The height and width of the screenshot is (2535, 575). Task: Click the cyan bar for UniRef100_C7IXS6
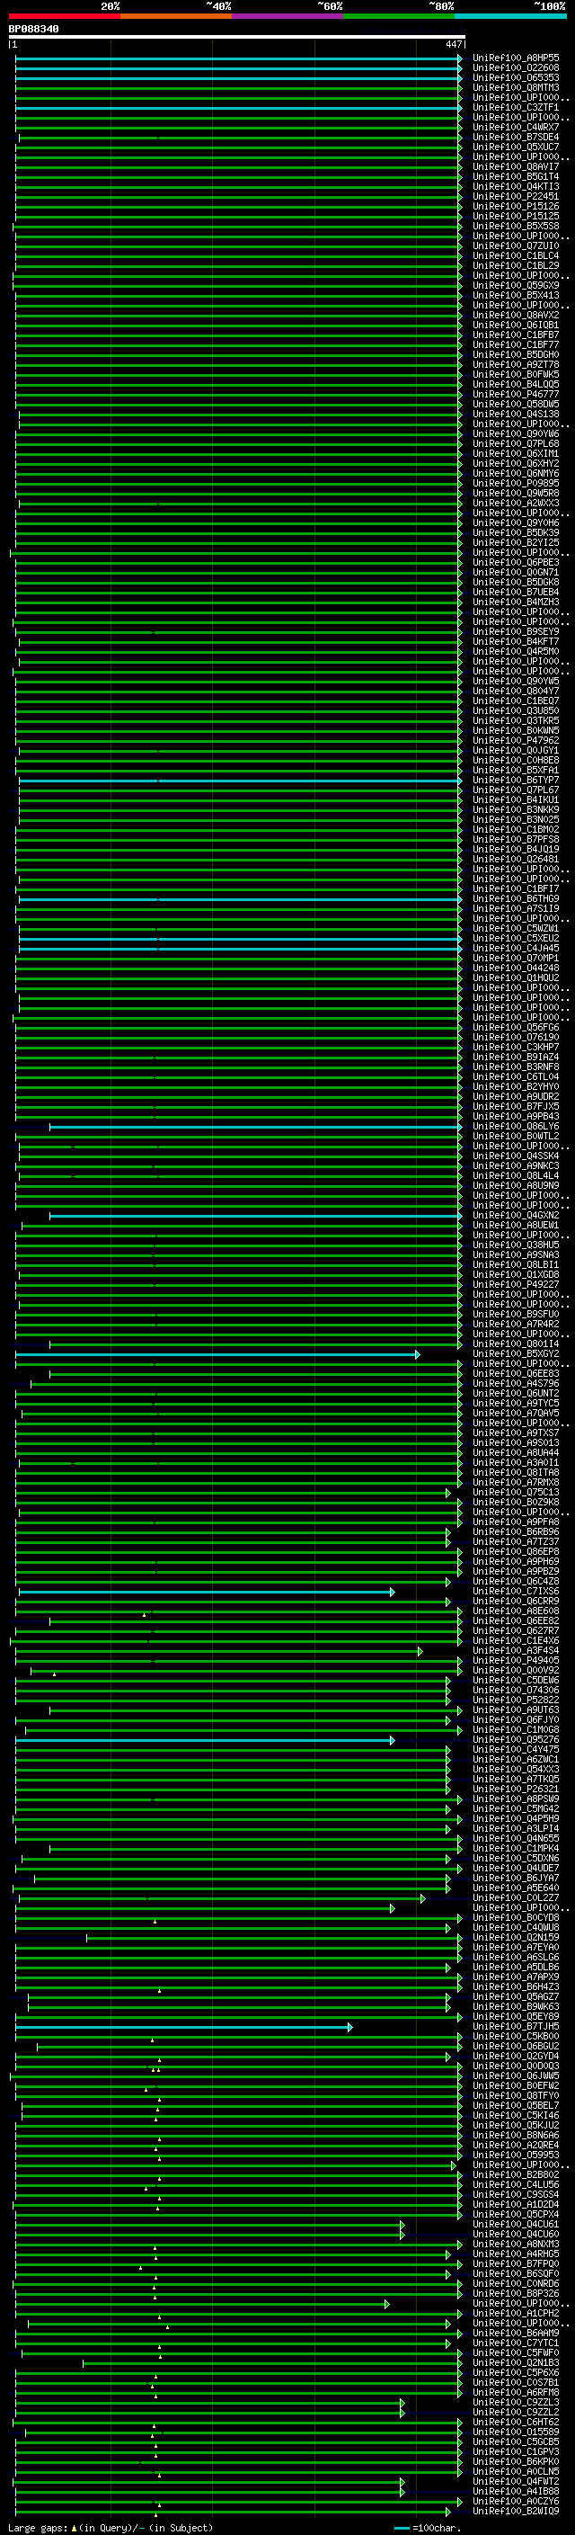207,1592
